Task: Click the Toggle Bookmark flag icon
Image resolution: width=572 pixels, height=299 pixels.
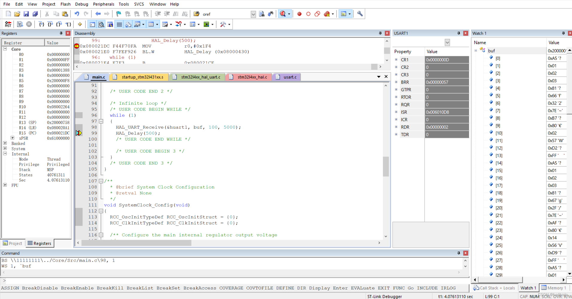Action: pos(119,14)
